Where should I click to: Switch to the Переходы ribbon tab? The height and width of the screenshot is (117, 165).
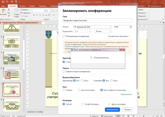[43, 6]
